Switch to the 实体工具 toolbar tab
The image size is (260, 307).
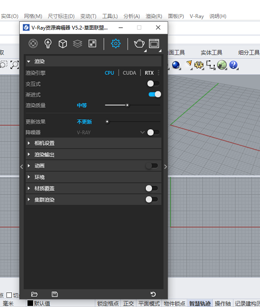[211, 52]
